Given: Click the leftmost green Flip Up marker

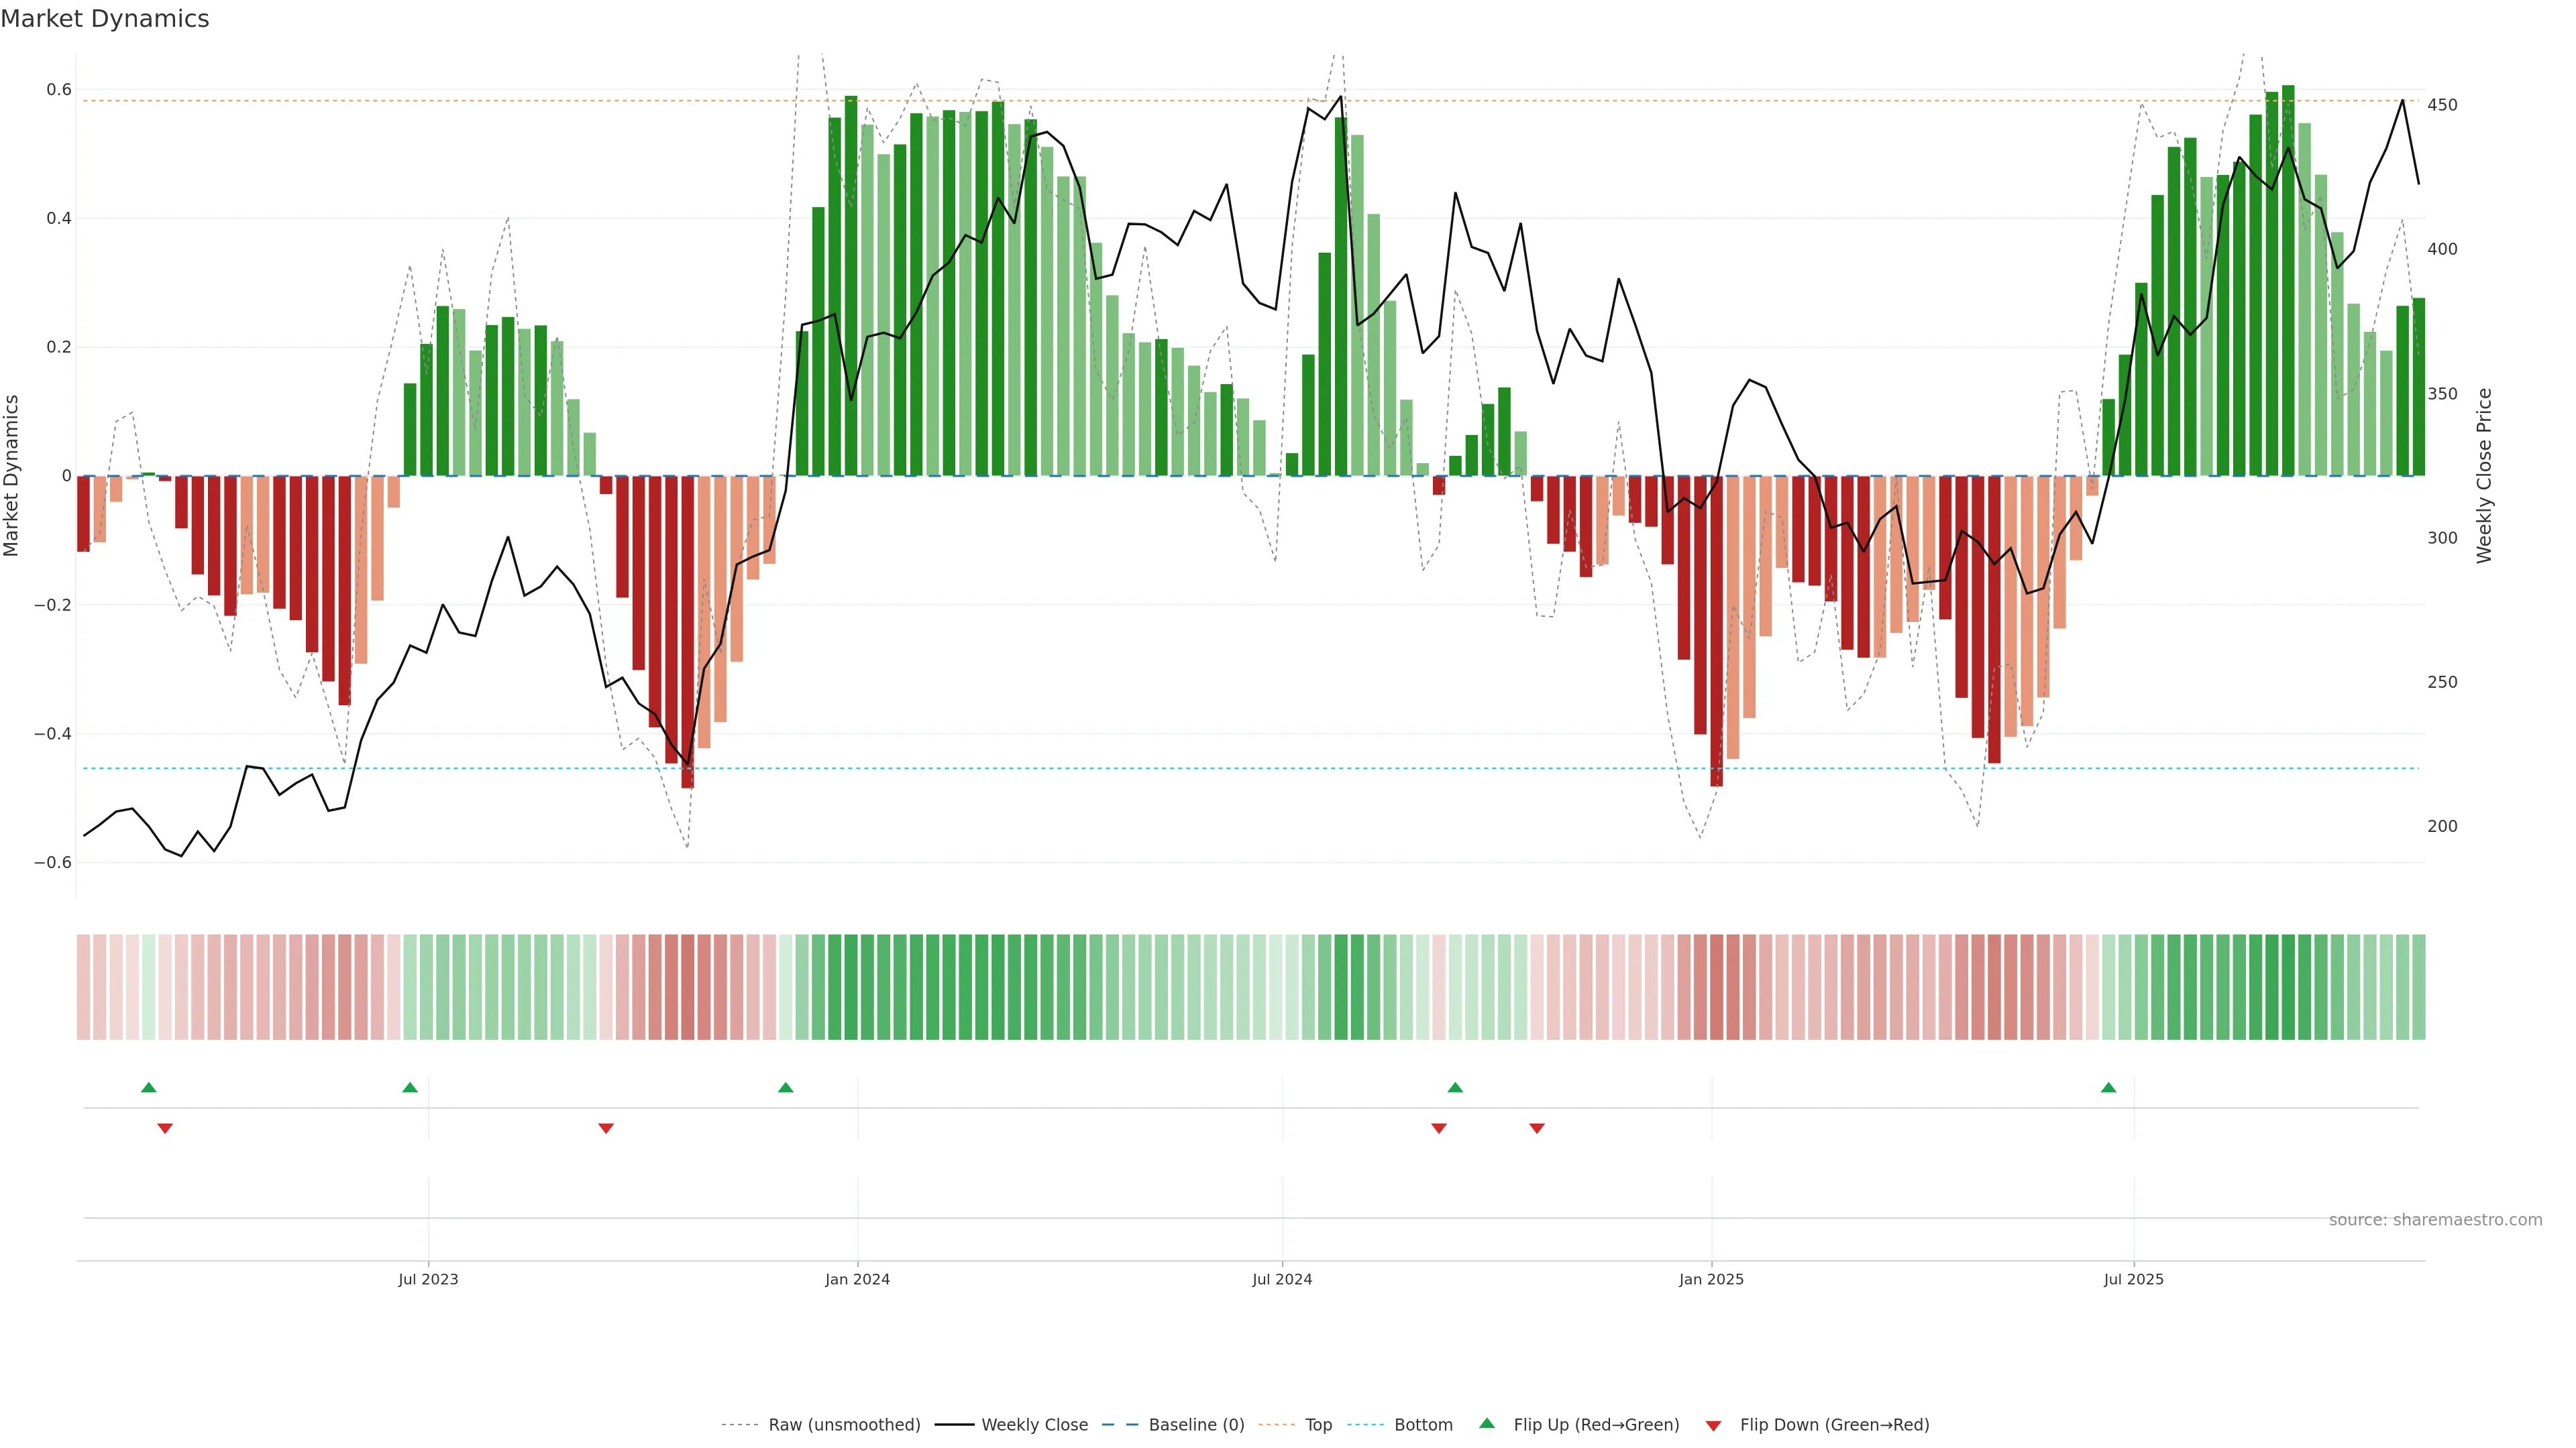Looking at the screenshot, I should click(x=149, y=1087).
